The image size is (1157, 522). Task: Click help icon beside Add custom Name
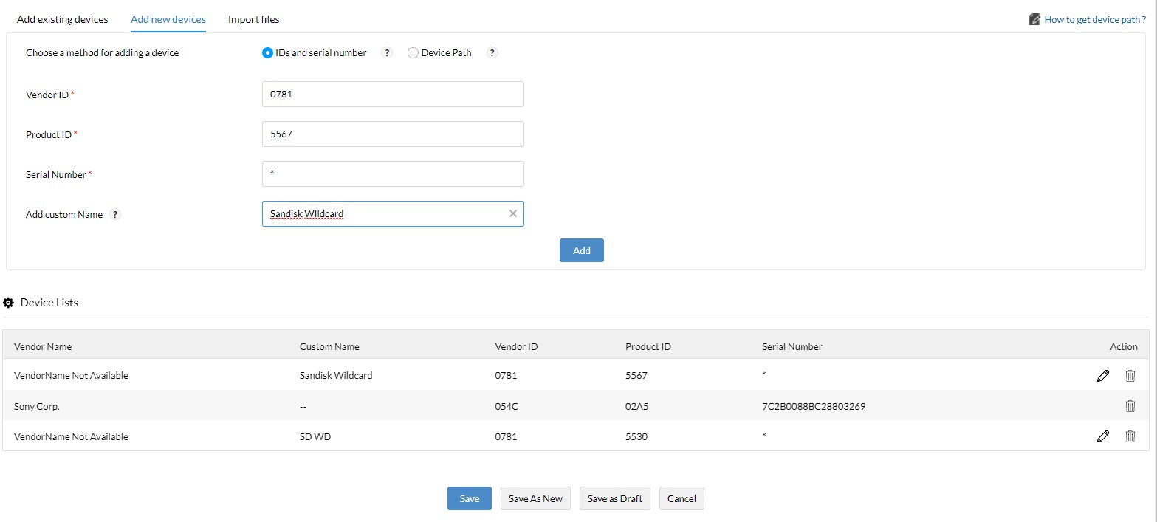(115, 215)
